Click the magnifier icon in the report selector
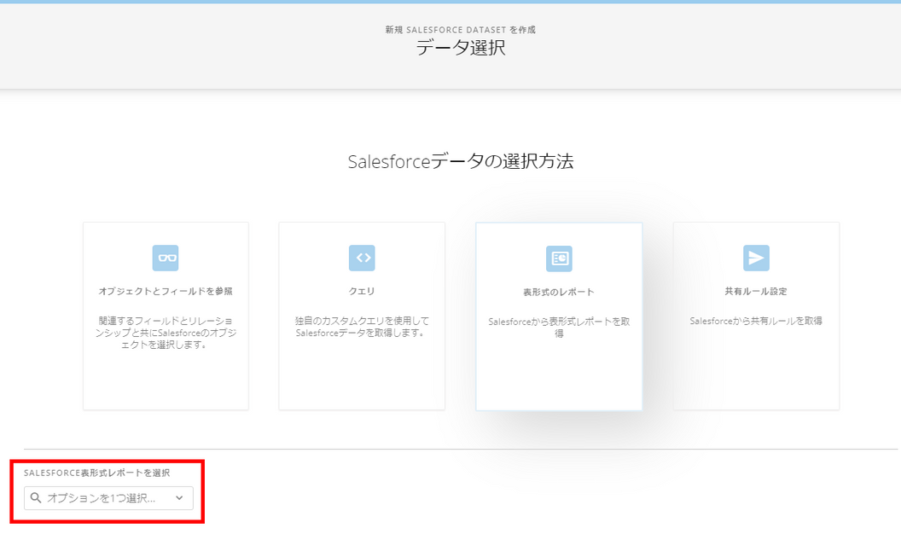Image resolution: width=901 pixels, height=540 pixels. (36, 498)
